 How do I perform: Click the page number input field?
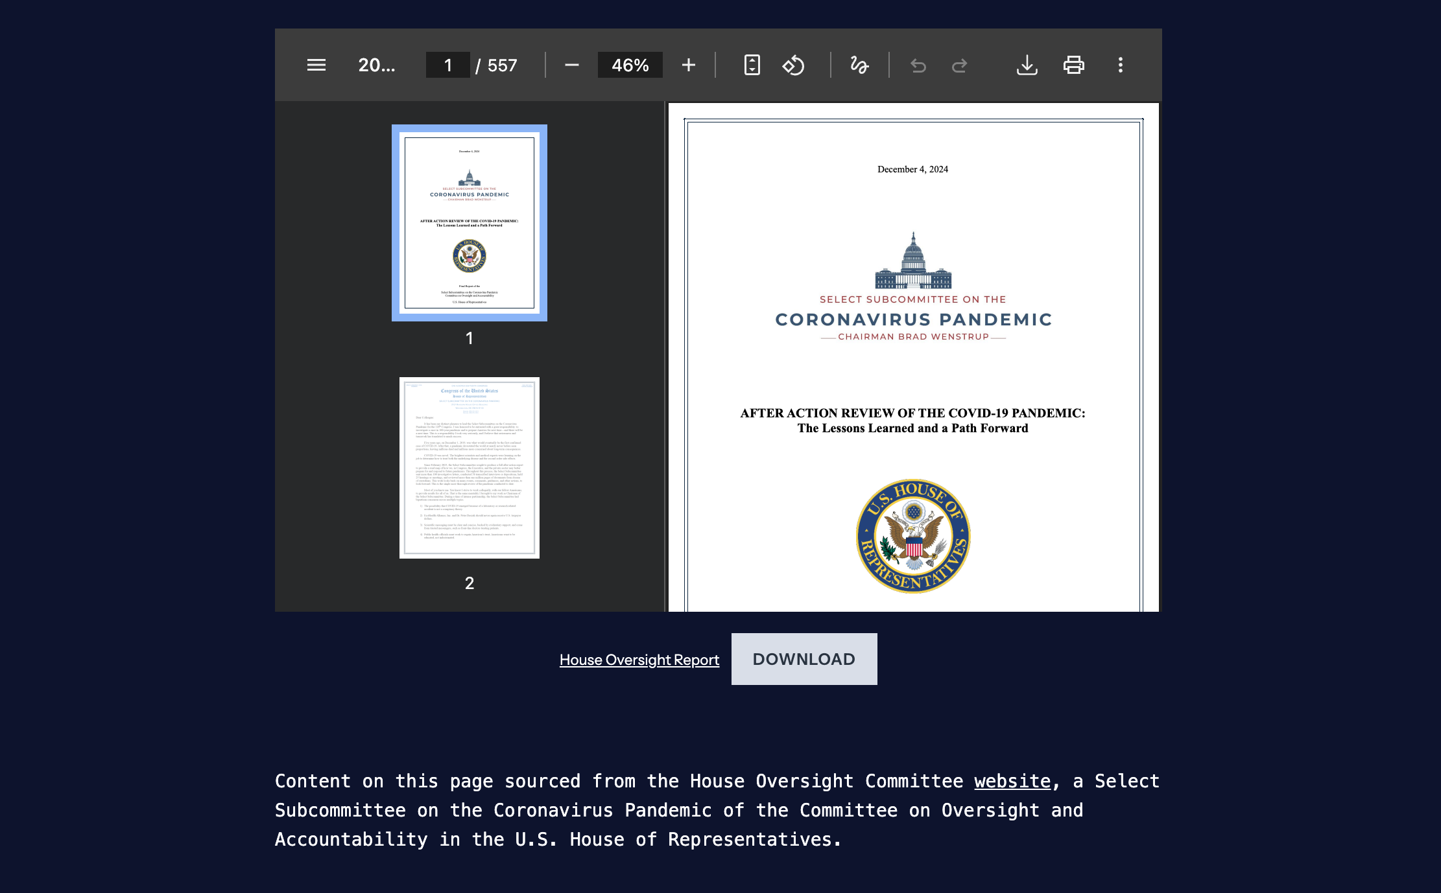point(447,65)
